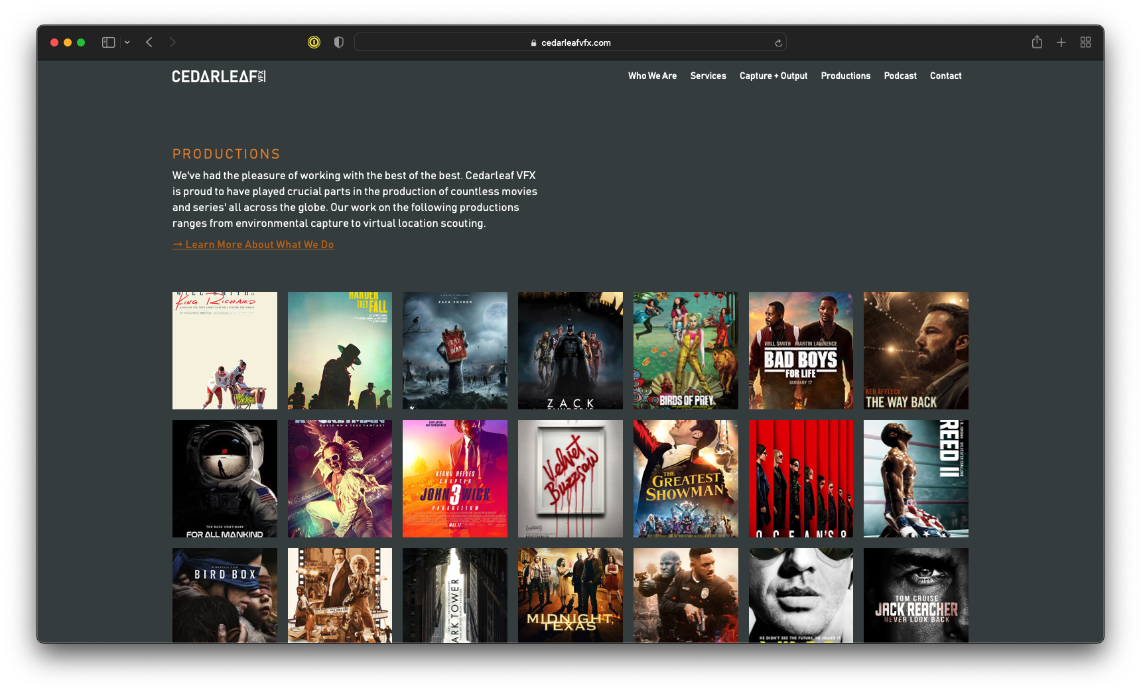Open the Jack Reacher Never Look Back poster

[916, 595]
